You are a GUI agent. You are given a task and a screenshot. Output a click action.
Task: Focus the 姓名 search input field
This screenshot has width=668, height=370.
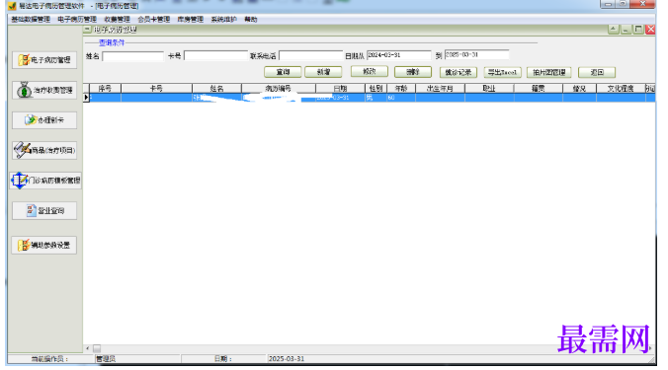point(132,56)
